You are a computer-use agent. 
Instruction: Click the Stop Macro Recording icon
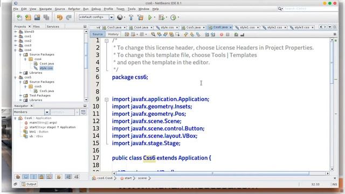[227, 34]
